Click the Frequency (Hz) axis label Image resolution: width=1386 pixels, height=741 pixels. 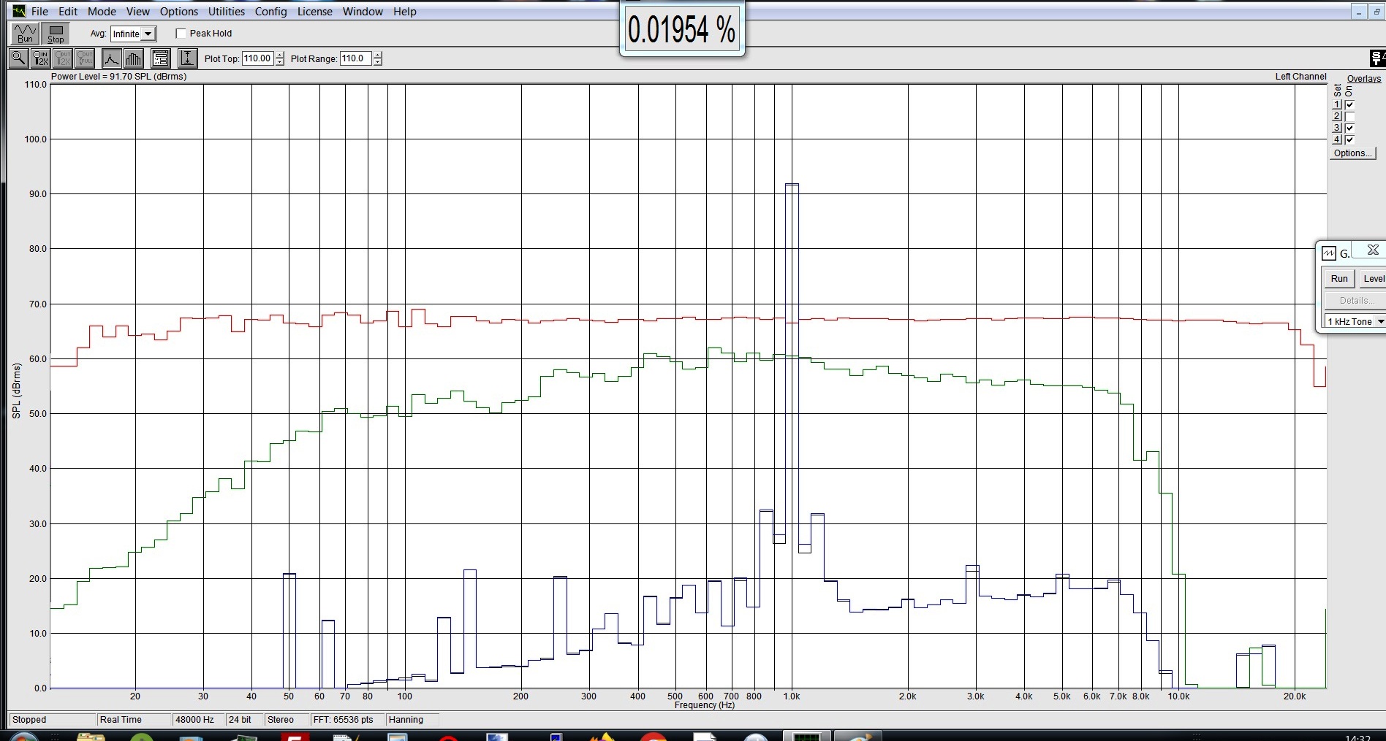pyautogui.click(x=705, y=705)
